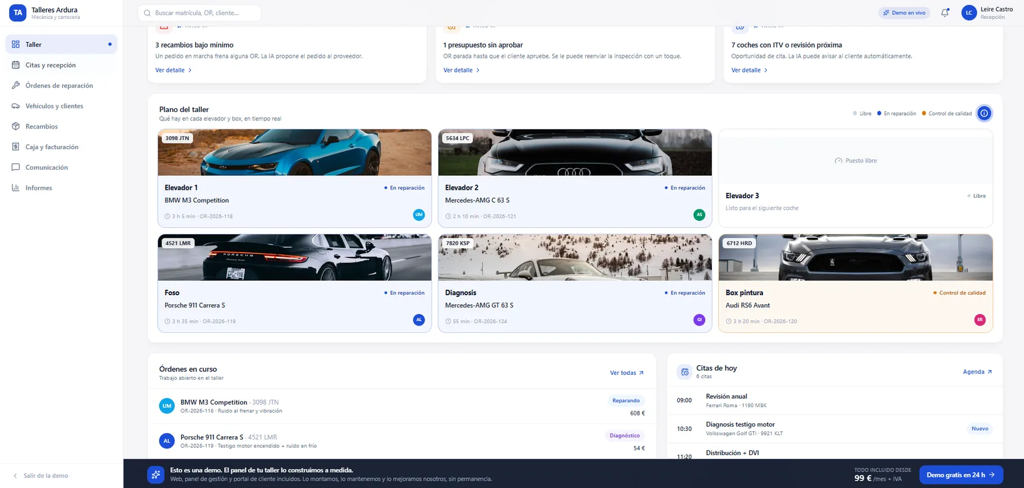1024x488 pixels.
Task: Select the free Elevador 3 card
Action: point(855,178)
